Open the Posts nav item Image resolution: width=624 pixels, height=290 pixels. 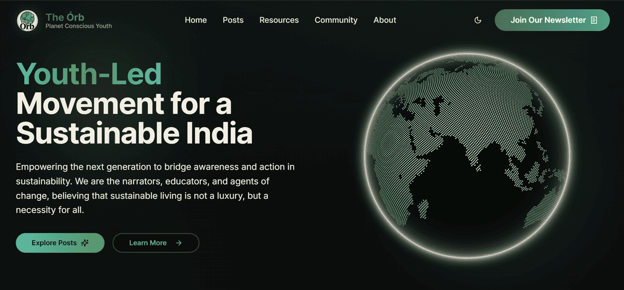(x=233, y=20)
